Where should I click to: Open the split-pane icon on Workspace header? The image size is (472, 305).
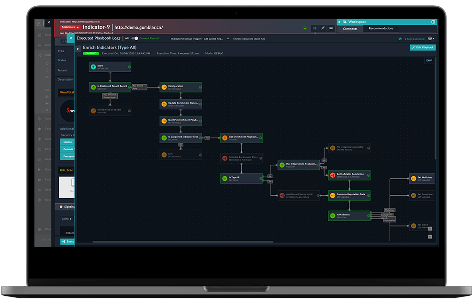pyautogui.click(x=434, y=22)
